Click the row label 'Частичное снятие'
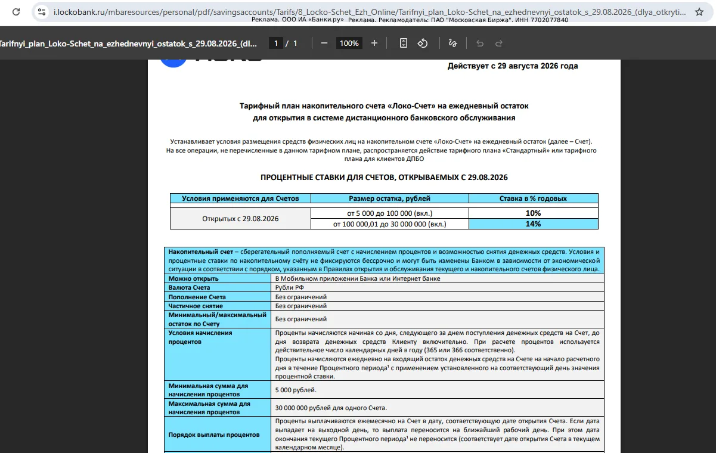This screenshot has height=453, width=716. [196, 306]
